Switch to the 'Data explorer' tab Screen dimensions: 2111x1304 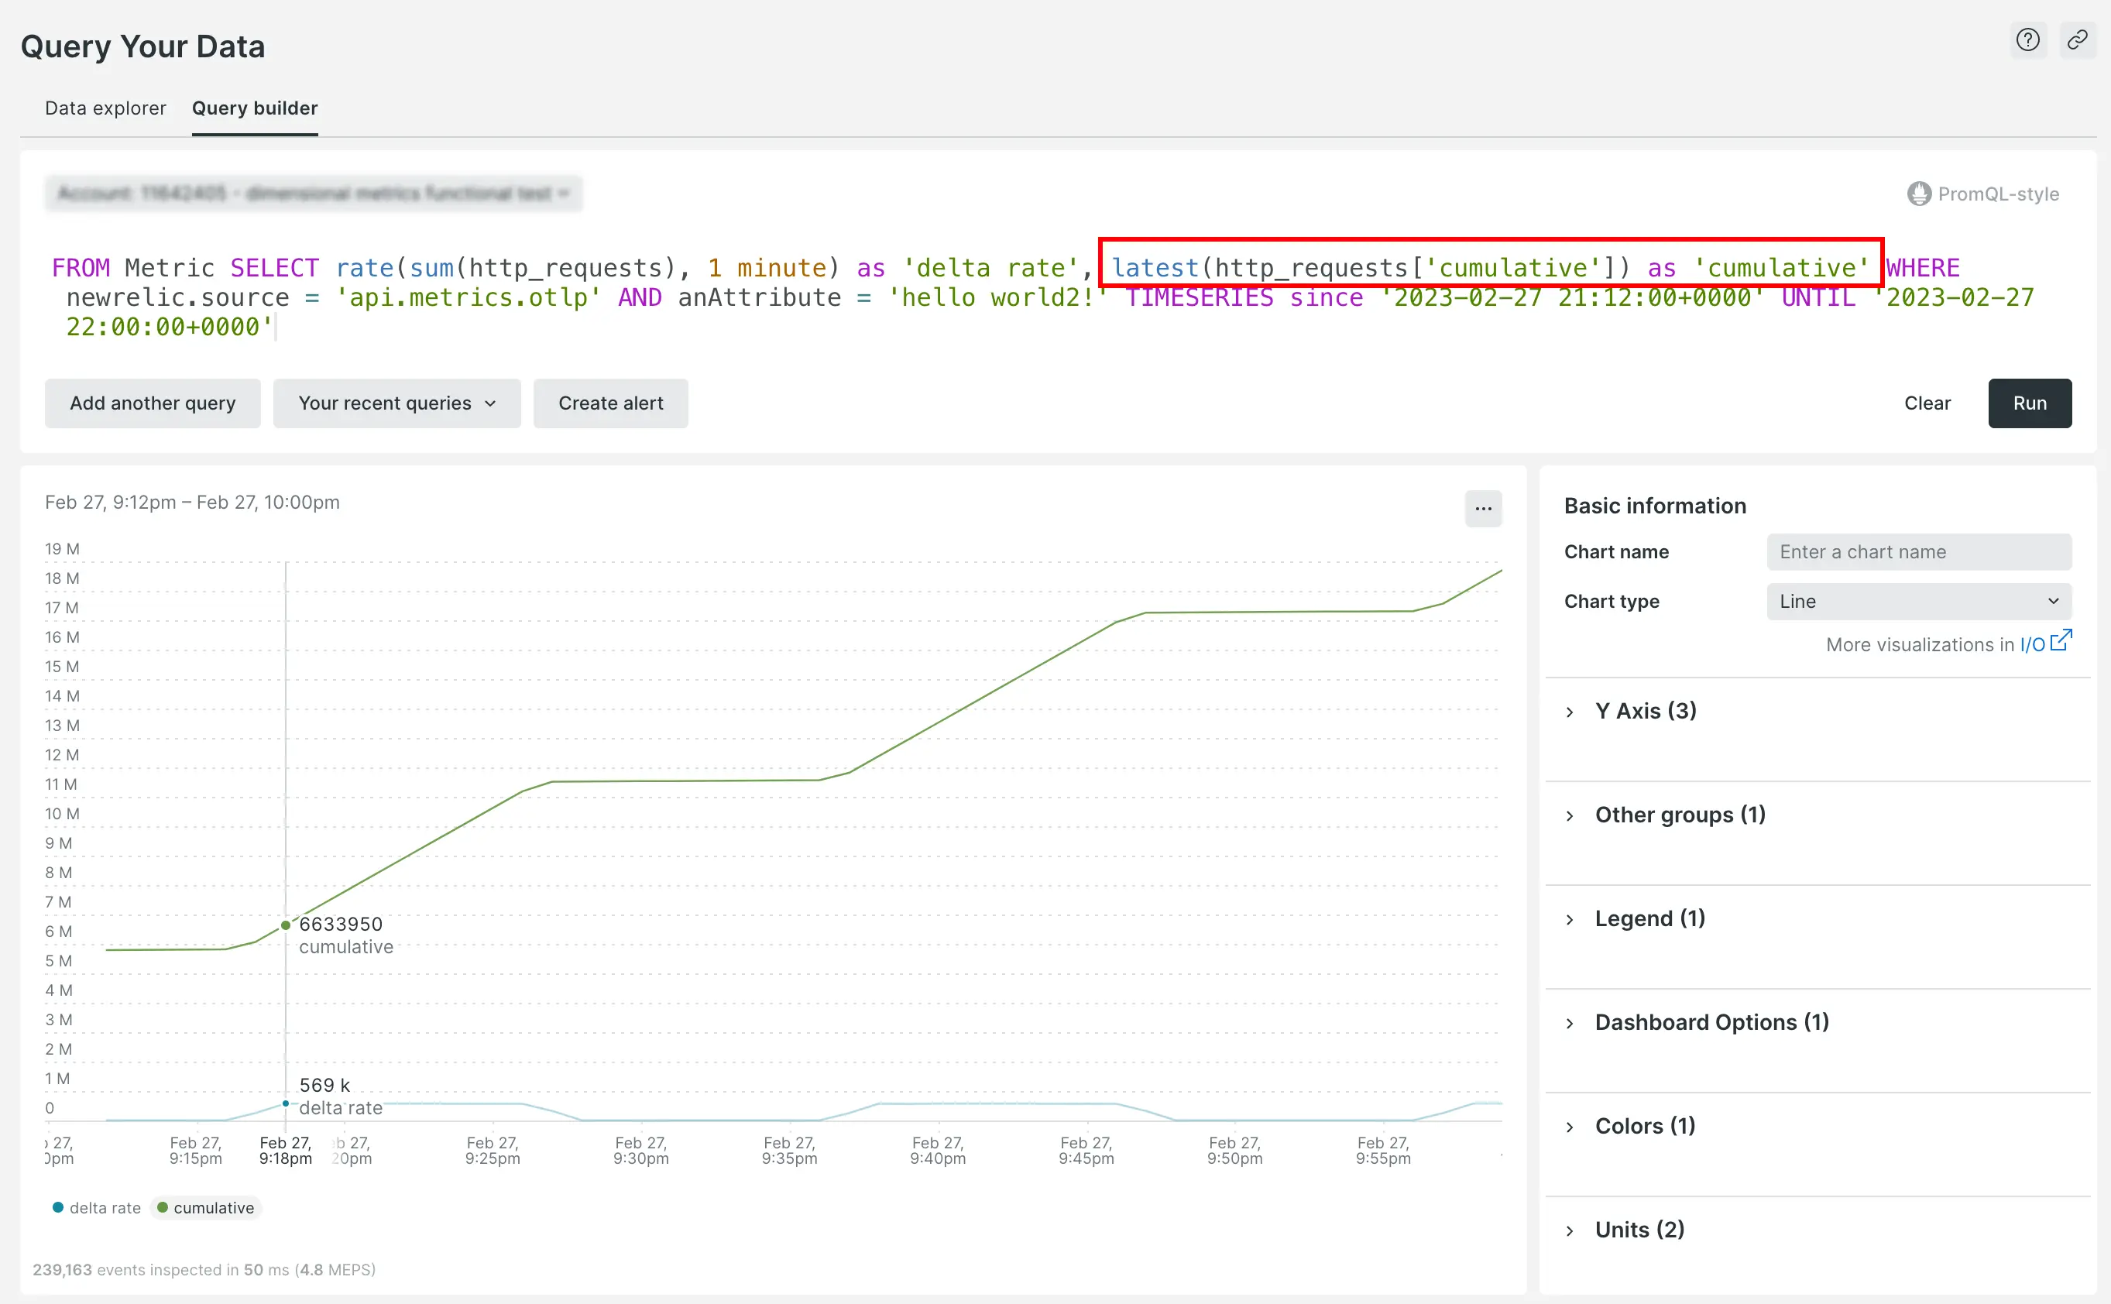102,108
